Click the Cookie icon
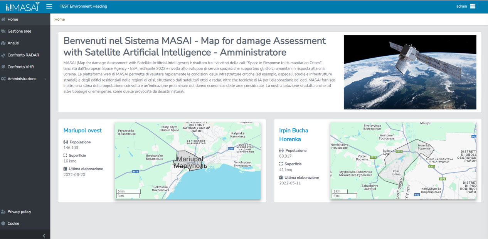 (x=3, y=224)
